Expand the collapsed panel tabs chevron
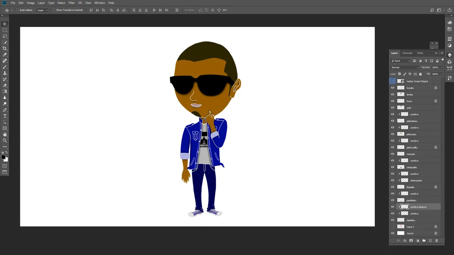 436,53
